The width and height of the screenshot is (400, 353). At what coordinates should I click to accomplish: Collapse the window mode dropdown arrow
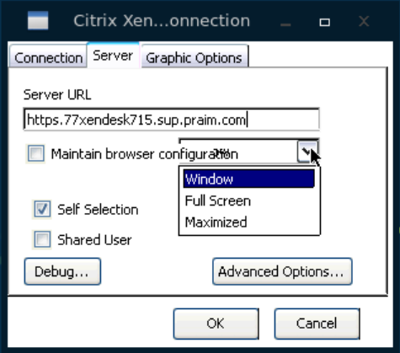coord(307,152)
